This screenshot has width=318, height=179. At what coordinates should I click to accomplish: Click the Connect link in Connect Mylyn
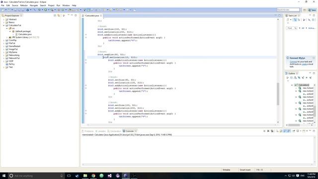click(x=293, y=62)
